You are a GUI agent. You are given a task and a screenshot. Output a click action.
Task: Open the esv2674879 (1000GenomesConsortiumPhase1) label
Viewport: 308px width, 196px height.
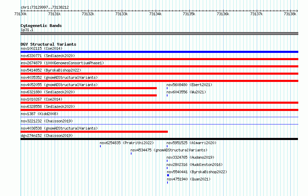click(x=62, y=63)
